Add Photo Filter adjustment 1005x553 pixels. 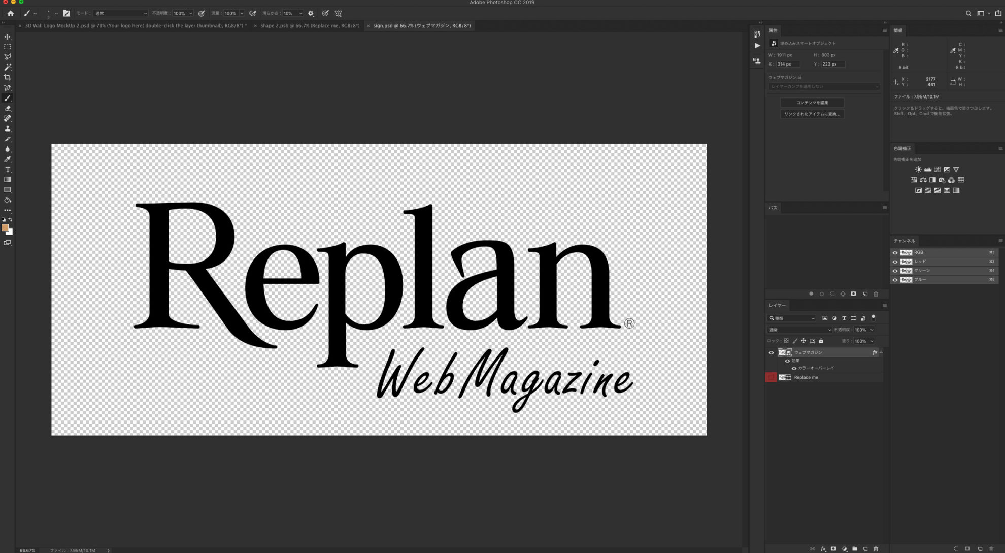tap(942, 180)
